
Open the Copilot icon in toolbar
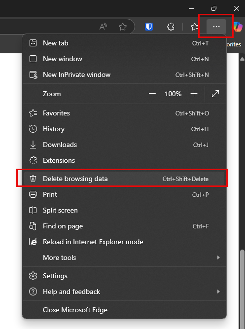(237, 27)
